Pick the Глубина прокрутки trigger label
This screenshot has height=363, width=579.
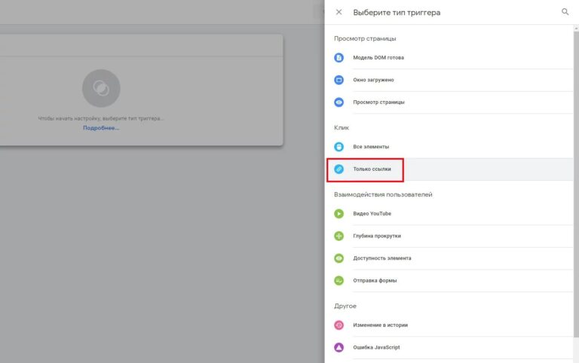(x=377, y=236)
